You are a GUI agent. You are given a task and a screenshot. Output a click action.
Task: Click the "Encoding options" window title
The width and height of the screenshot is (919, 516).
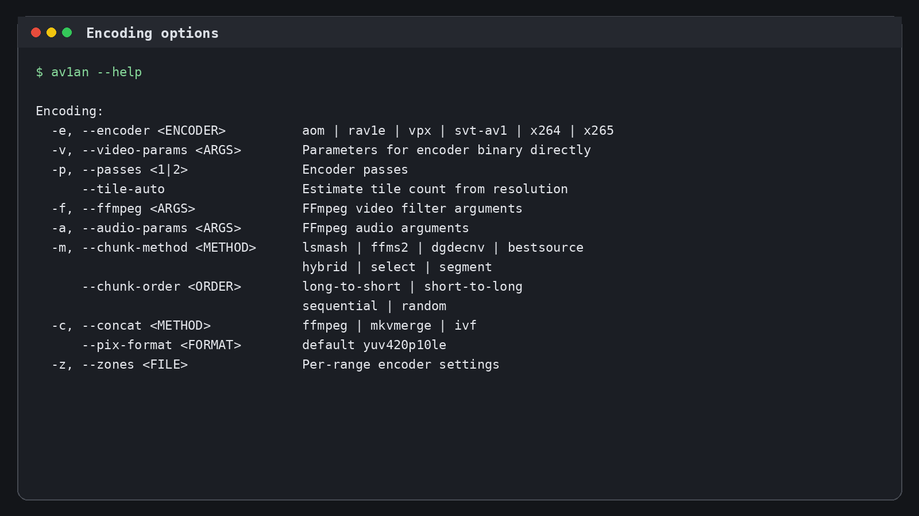coord(152,33)
